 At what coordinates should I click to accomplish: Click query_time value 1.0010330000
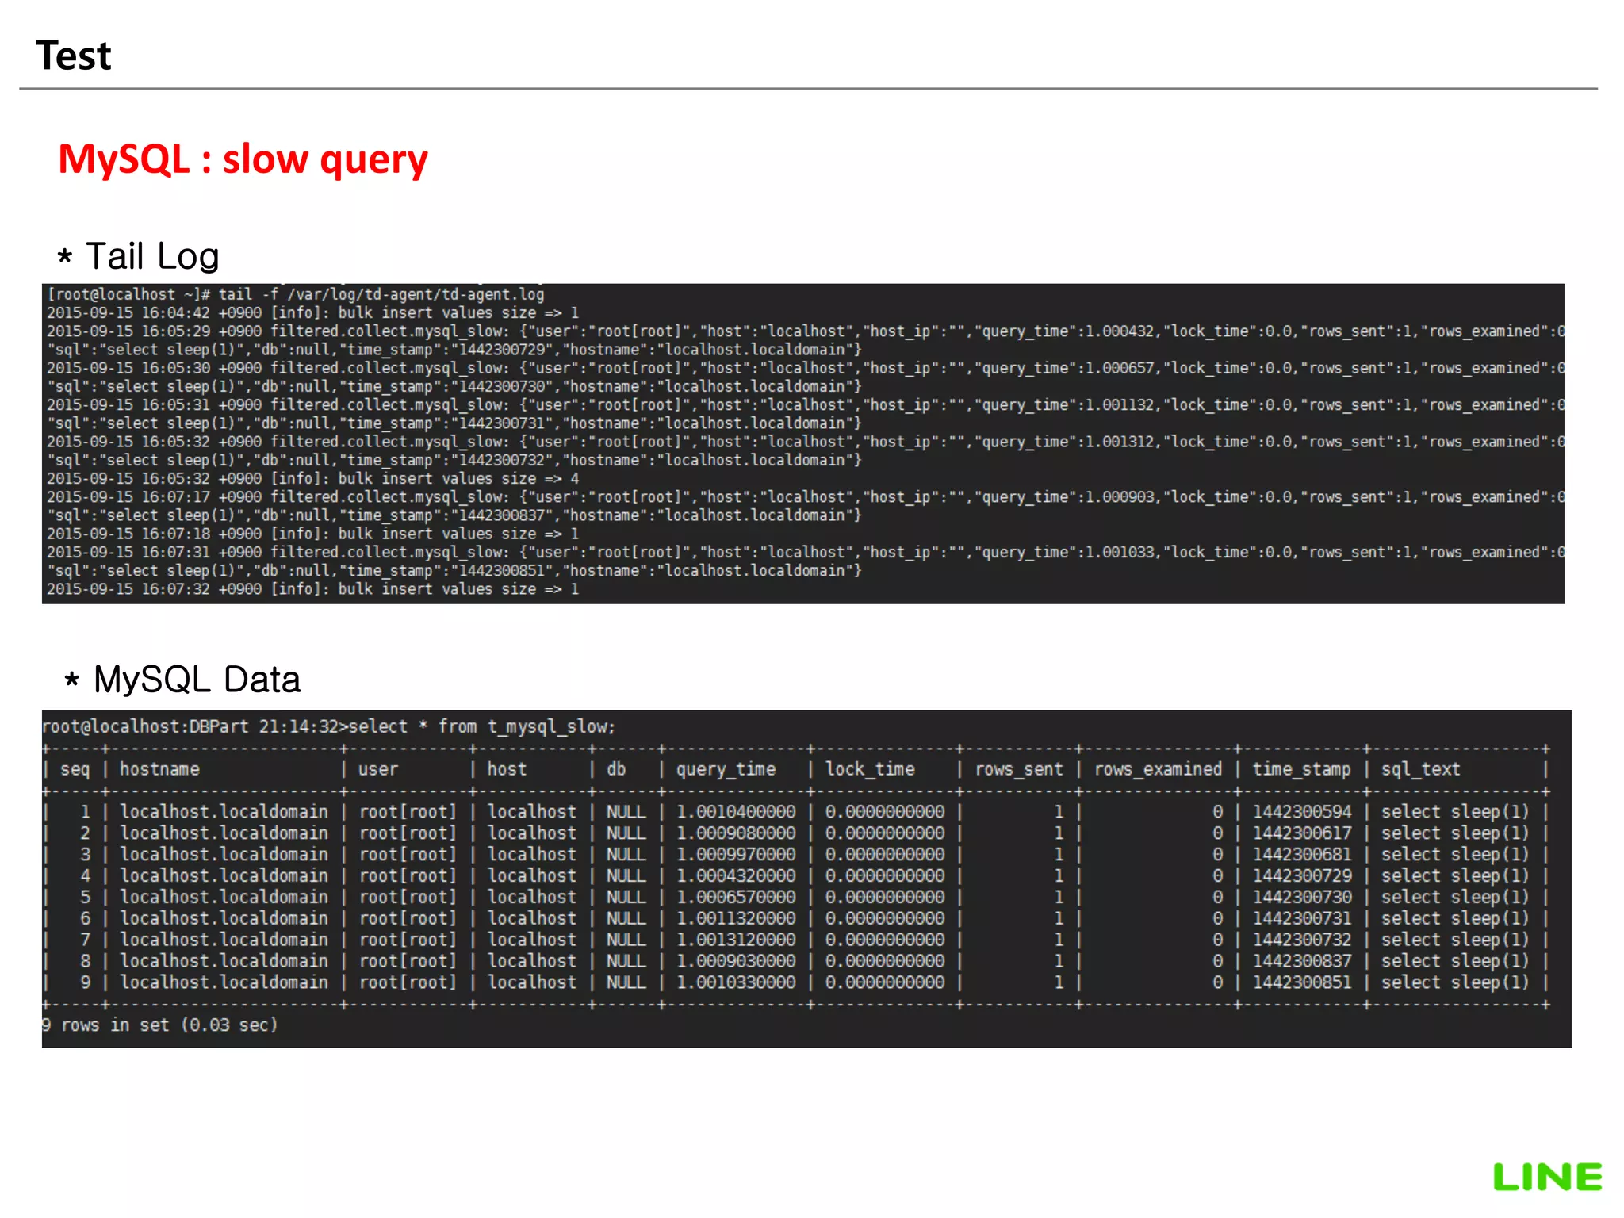click(x=736, y=982)
